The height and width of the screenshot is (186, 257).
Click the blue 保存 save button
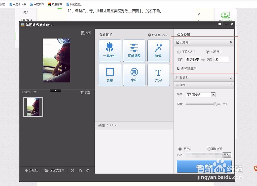tap(204, 166)
